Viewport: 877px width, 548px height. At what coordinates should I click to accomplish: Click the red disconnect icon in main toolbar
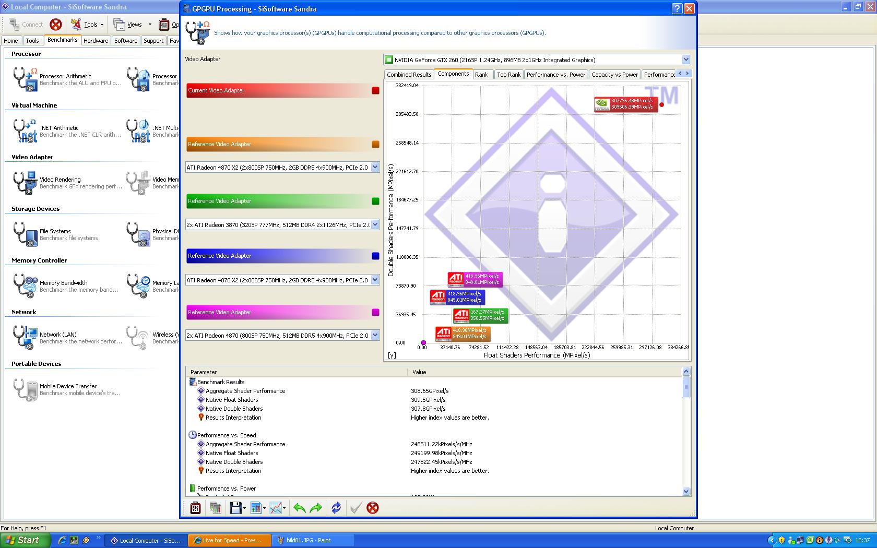point(56,25)
